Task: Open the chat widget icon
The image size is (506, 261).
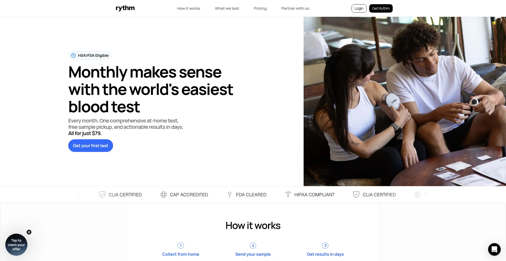Action: pyautogui.click(x=494, y=249)
